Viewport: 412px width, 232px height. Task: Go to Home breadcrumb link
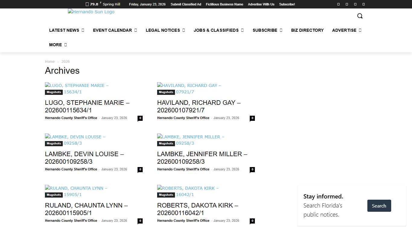50,62
